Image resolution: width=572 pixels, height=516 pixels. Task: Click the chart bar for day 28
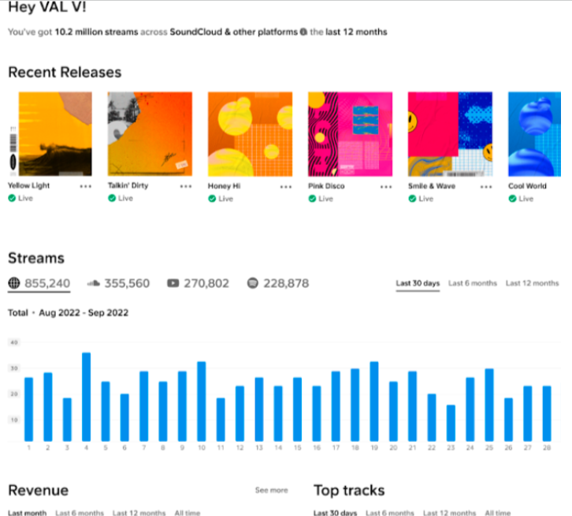pyautogui.click(x=547, y=413)
